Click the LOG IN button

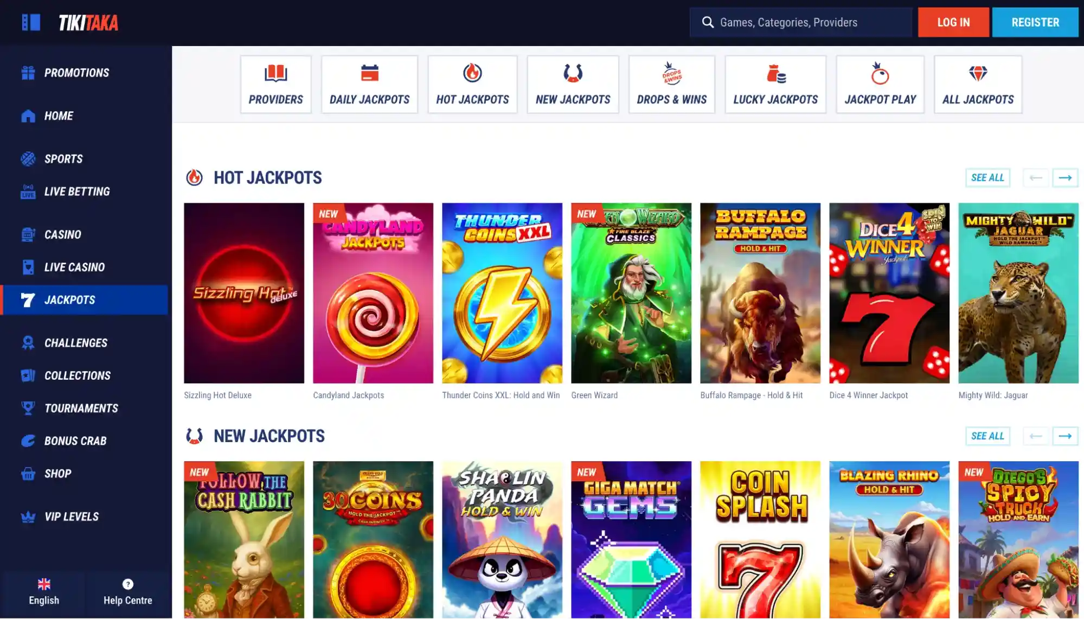pyautogui.click(x=953, y=22)
